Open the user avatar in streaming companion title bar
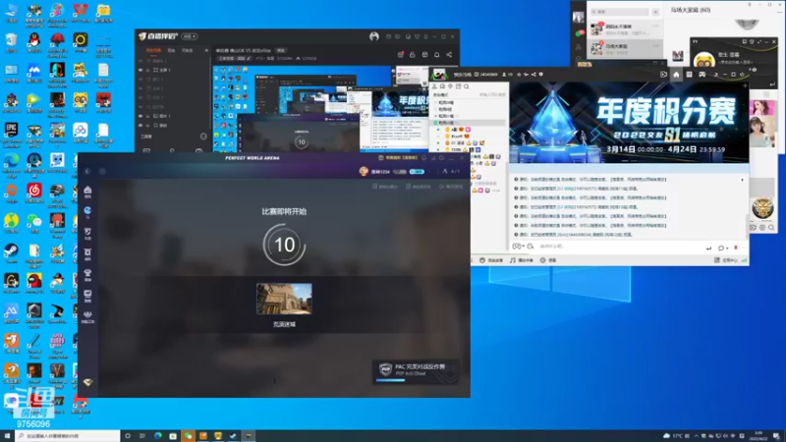The width and height of the screenshot is (786, 442). coord(374,36)
